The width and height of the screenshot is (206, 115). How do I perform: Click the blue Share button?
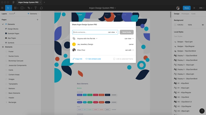pyautogui.click(x=186, y=8)
